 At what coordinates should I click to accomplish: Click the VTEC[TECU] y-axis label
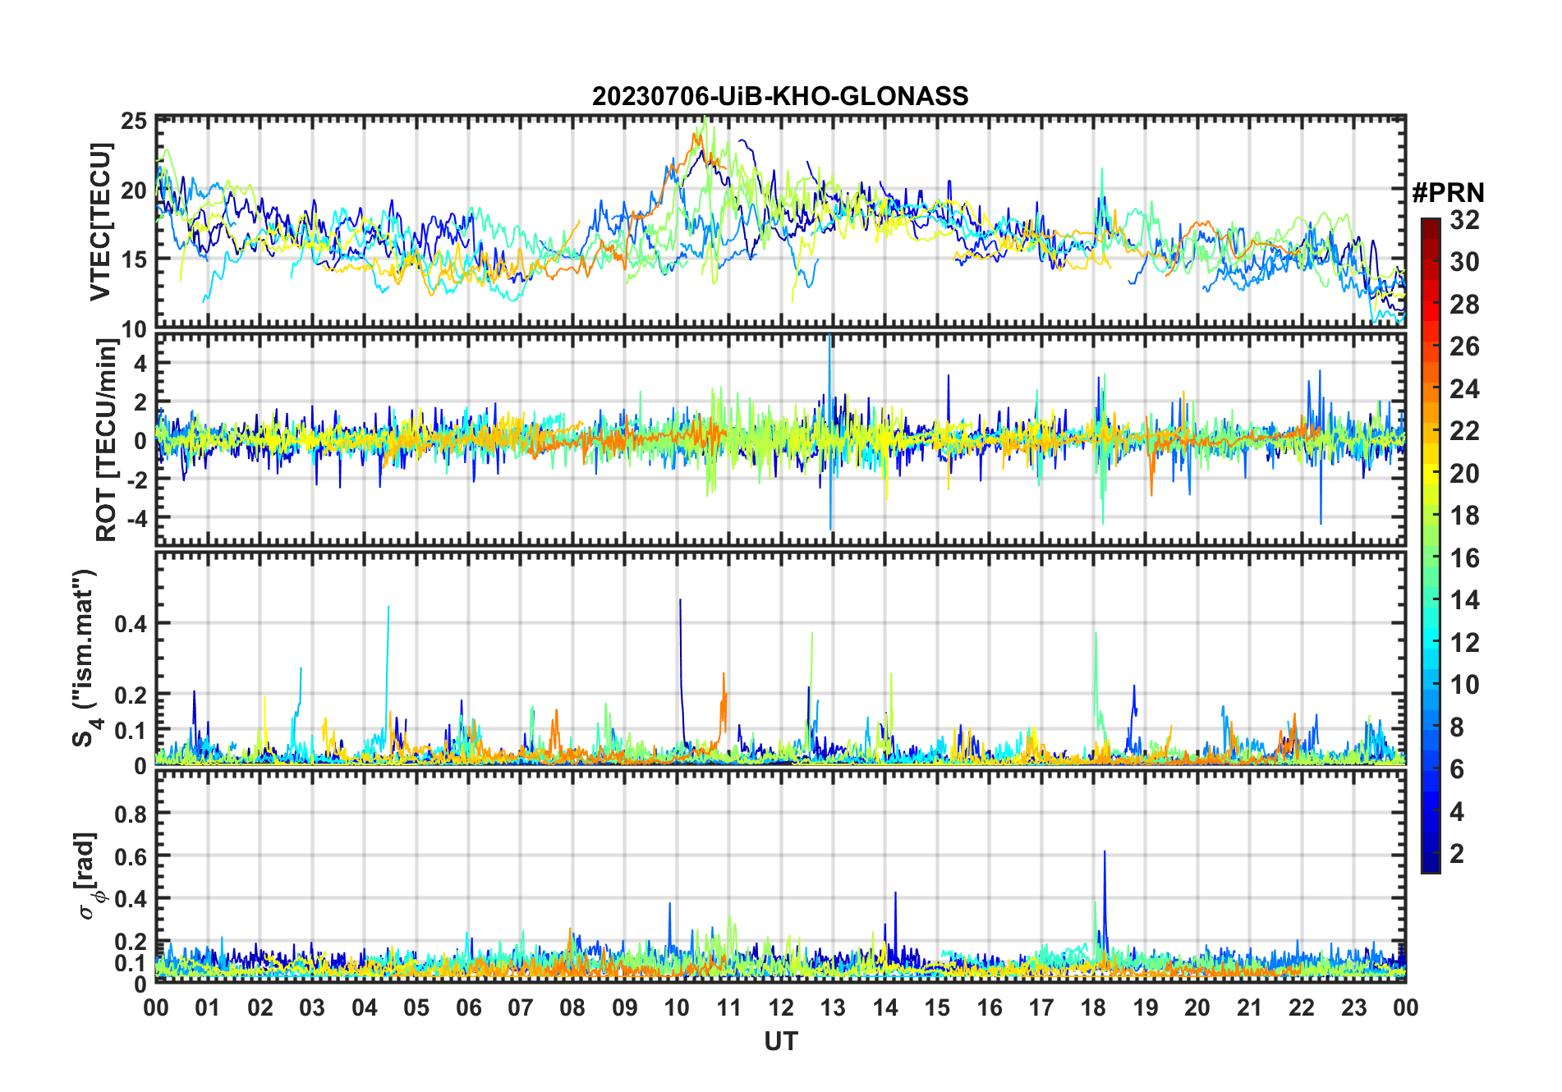[x=100, y=223]
